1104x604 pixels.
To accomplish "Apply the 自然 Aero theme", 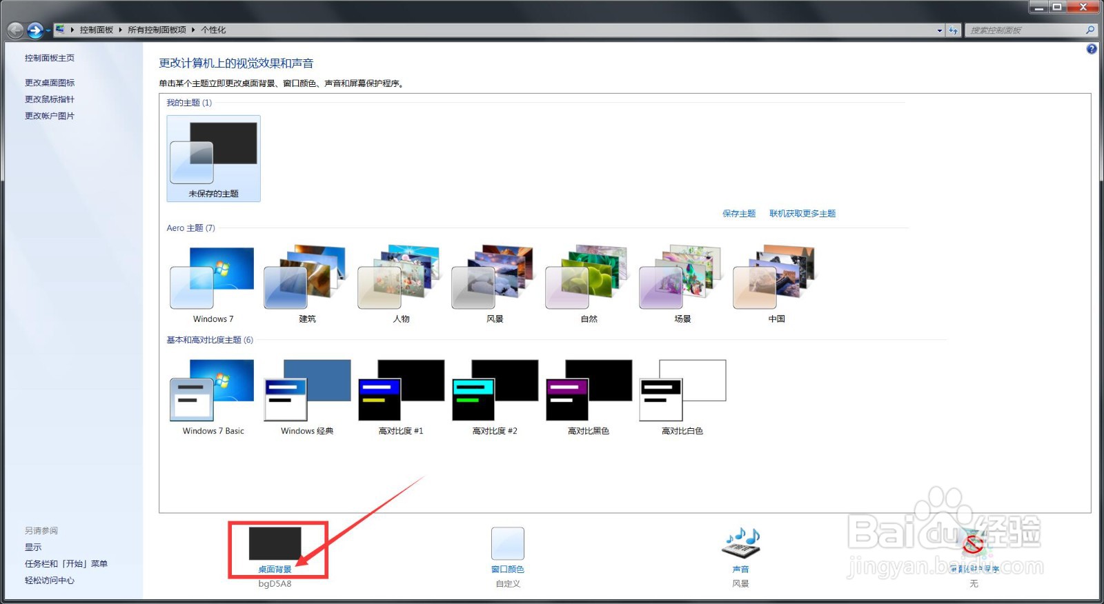I will (x=589, y=284).
